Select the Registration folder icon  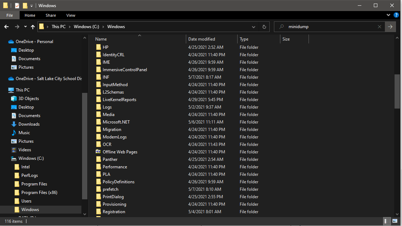pos(98,212)
